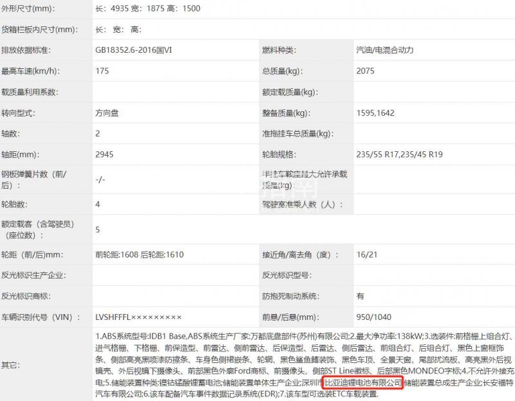Image resolution: width=515 pixels, height=401 pixels.
Task: Click the max speed value 175
Action: point(102,71)
